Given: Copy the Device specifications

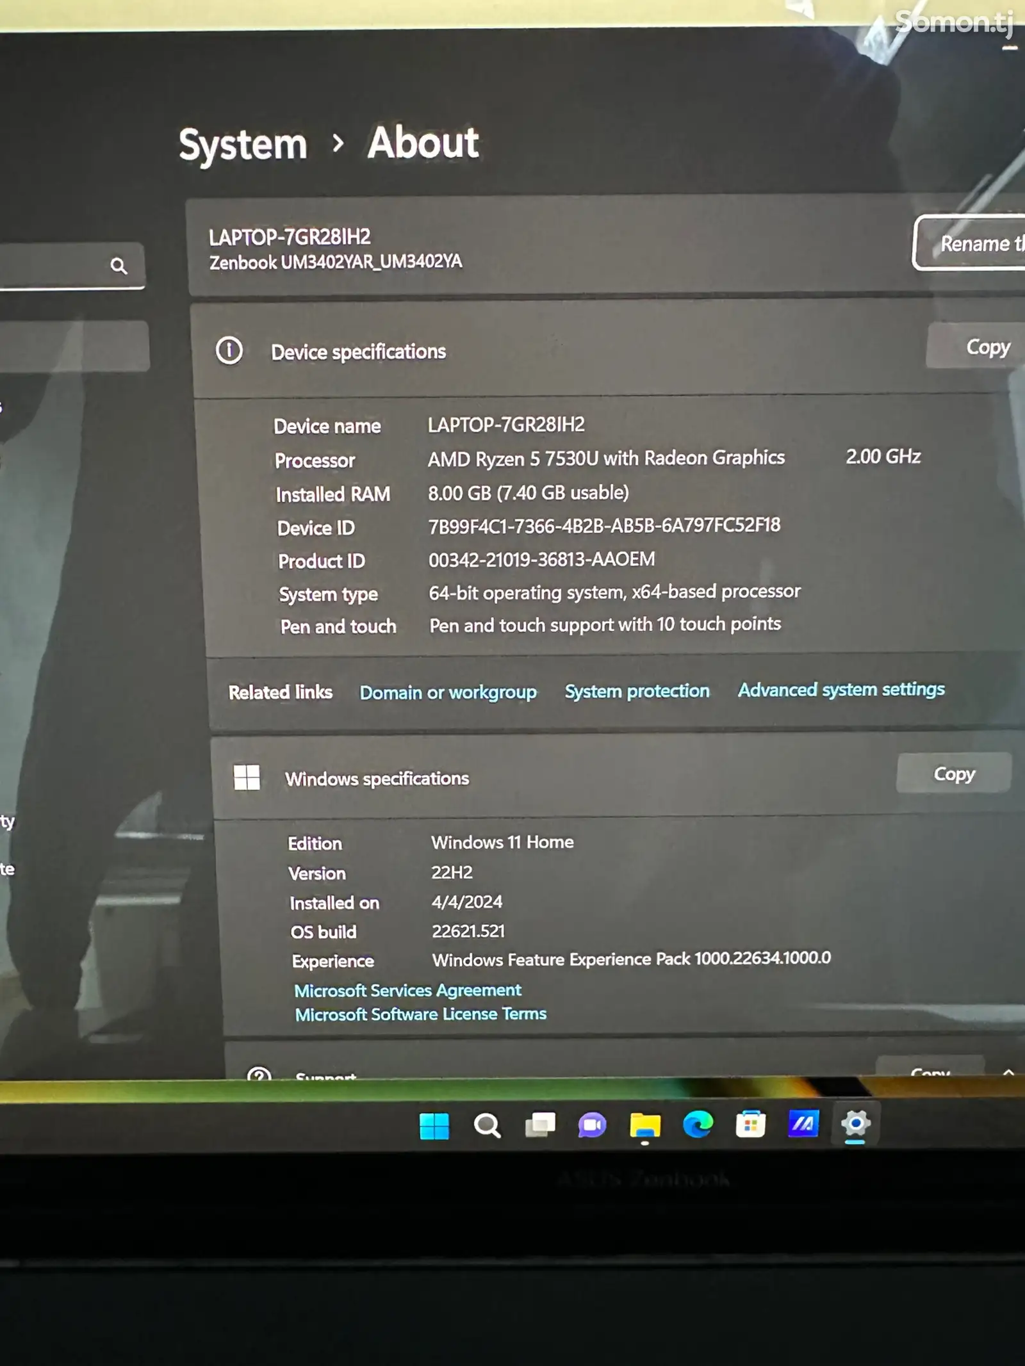Looking at the screenshot, I should click(975, 346).
